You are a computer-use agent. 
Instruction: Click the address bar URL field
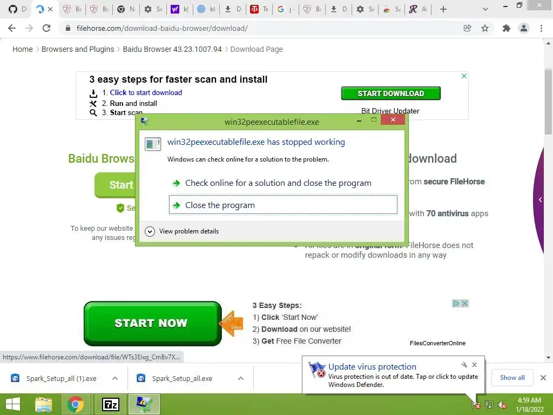tap(261, 28)
